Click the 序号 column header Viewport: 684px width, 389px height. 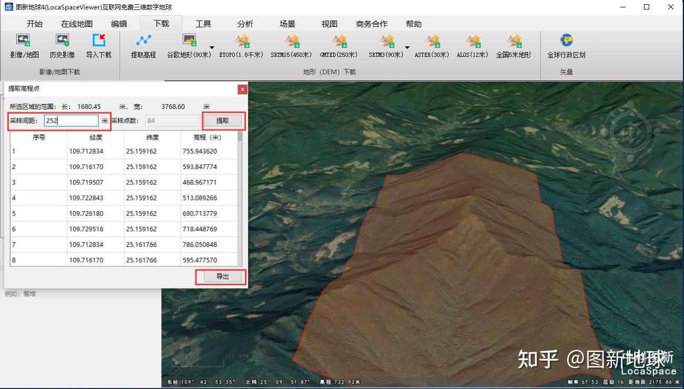click(x=39, y=137)
